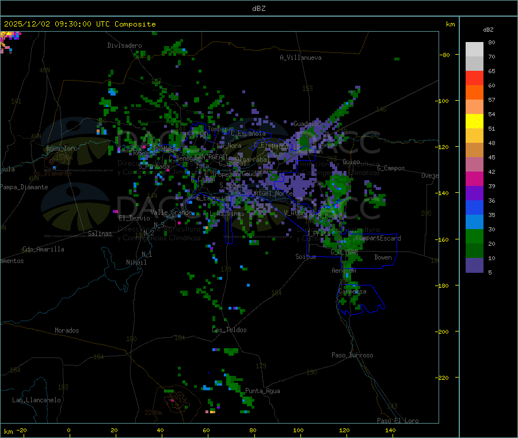Click the Paso_El_Loro label
518x438 pixels.
(x=398, y=421)
